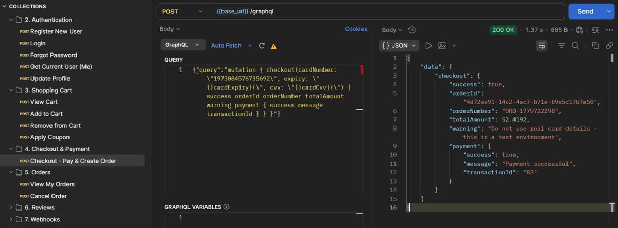
Task: Open the response more options ellipsis
Action: [x=610, y=30]
